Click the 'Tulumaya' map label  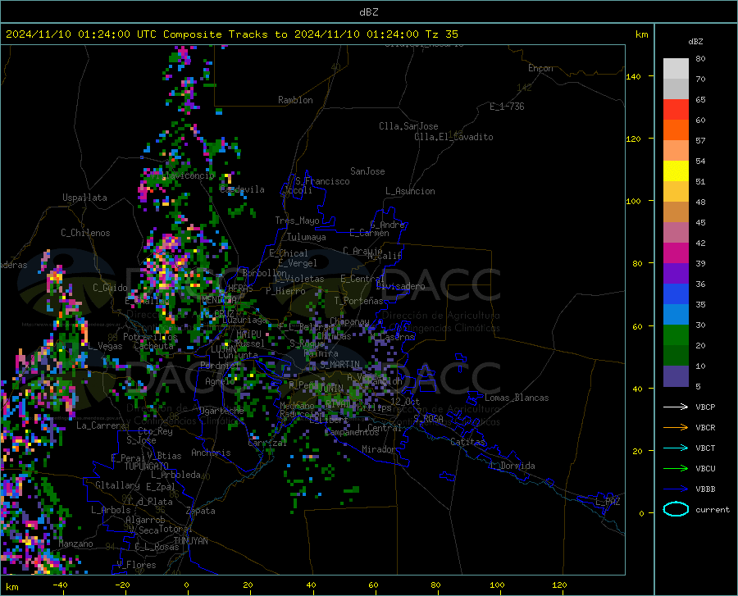pos(307,237)
